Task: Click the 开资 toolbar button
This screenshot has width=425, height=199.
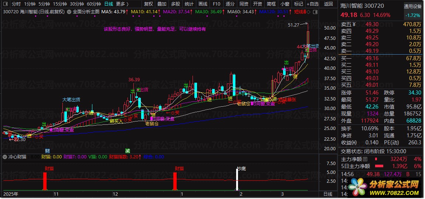Action: [x=257, y=4]
